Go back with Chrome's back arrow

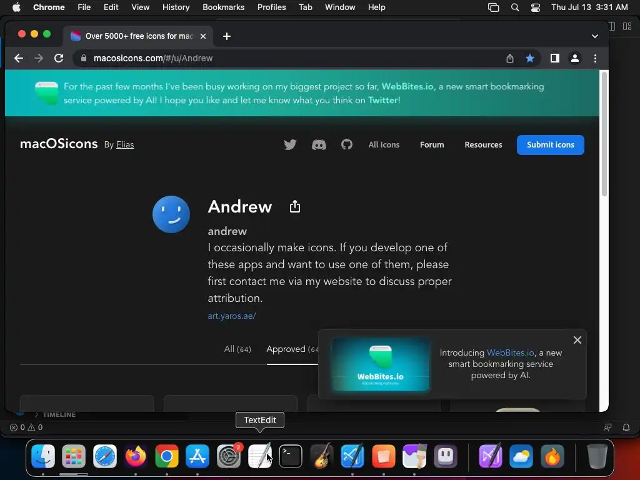click(18, 58)
